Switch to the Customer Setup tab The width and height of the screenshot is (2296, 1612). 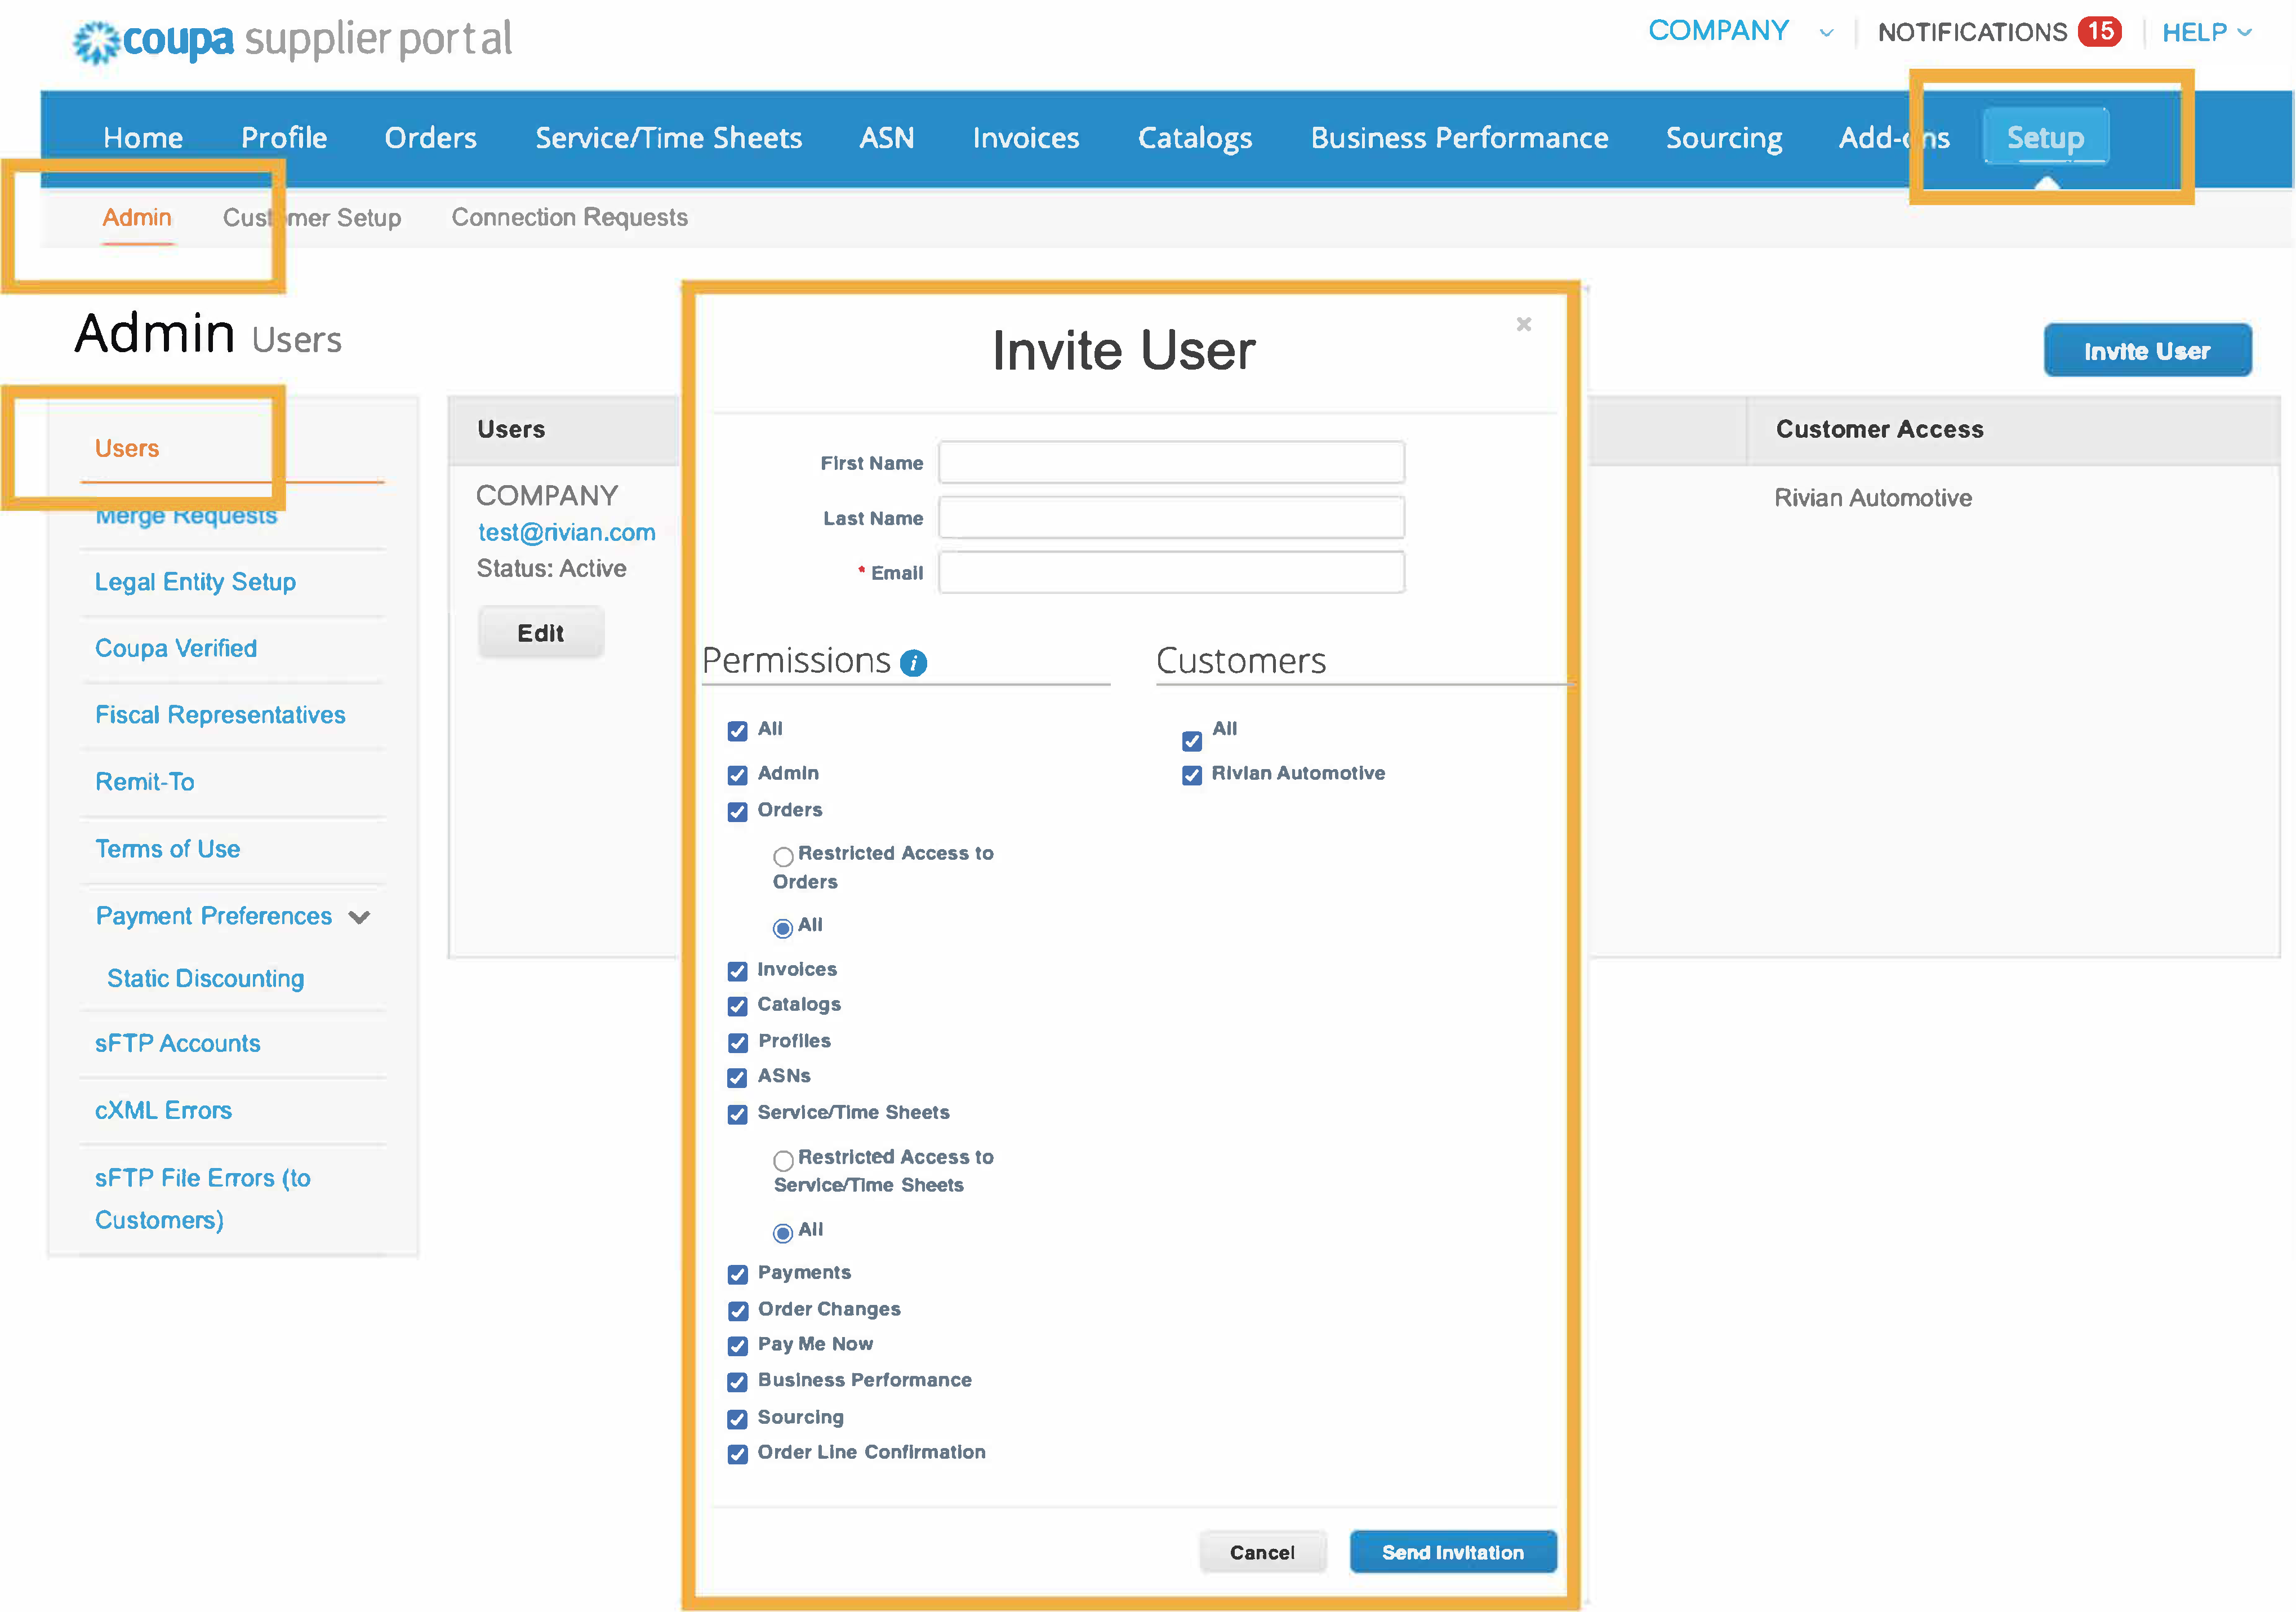(312, 217)
